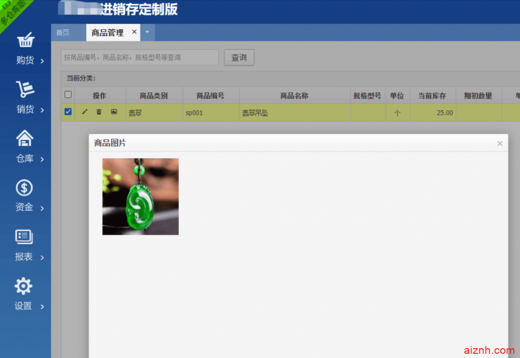The height and width of the screenshot is (358, 520).
Task: Open the 购货 purchasing basket icon
Action: pos(25,40)
